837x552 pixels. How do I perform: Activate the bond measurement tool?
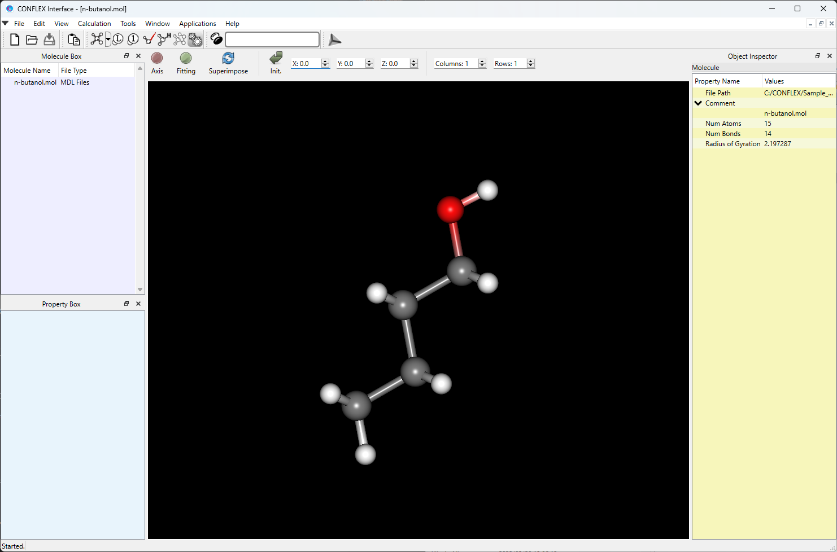(148, 39)
